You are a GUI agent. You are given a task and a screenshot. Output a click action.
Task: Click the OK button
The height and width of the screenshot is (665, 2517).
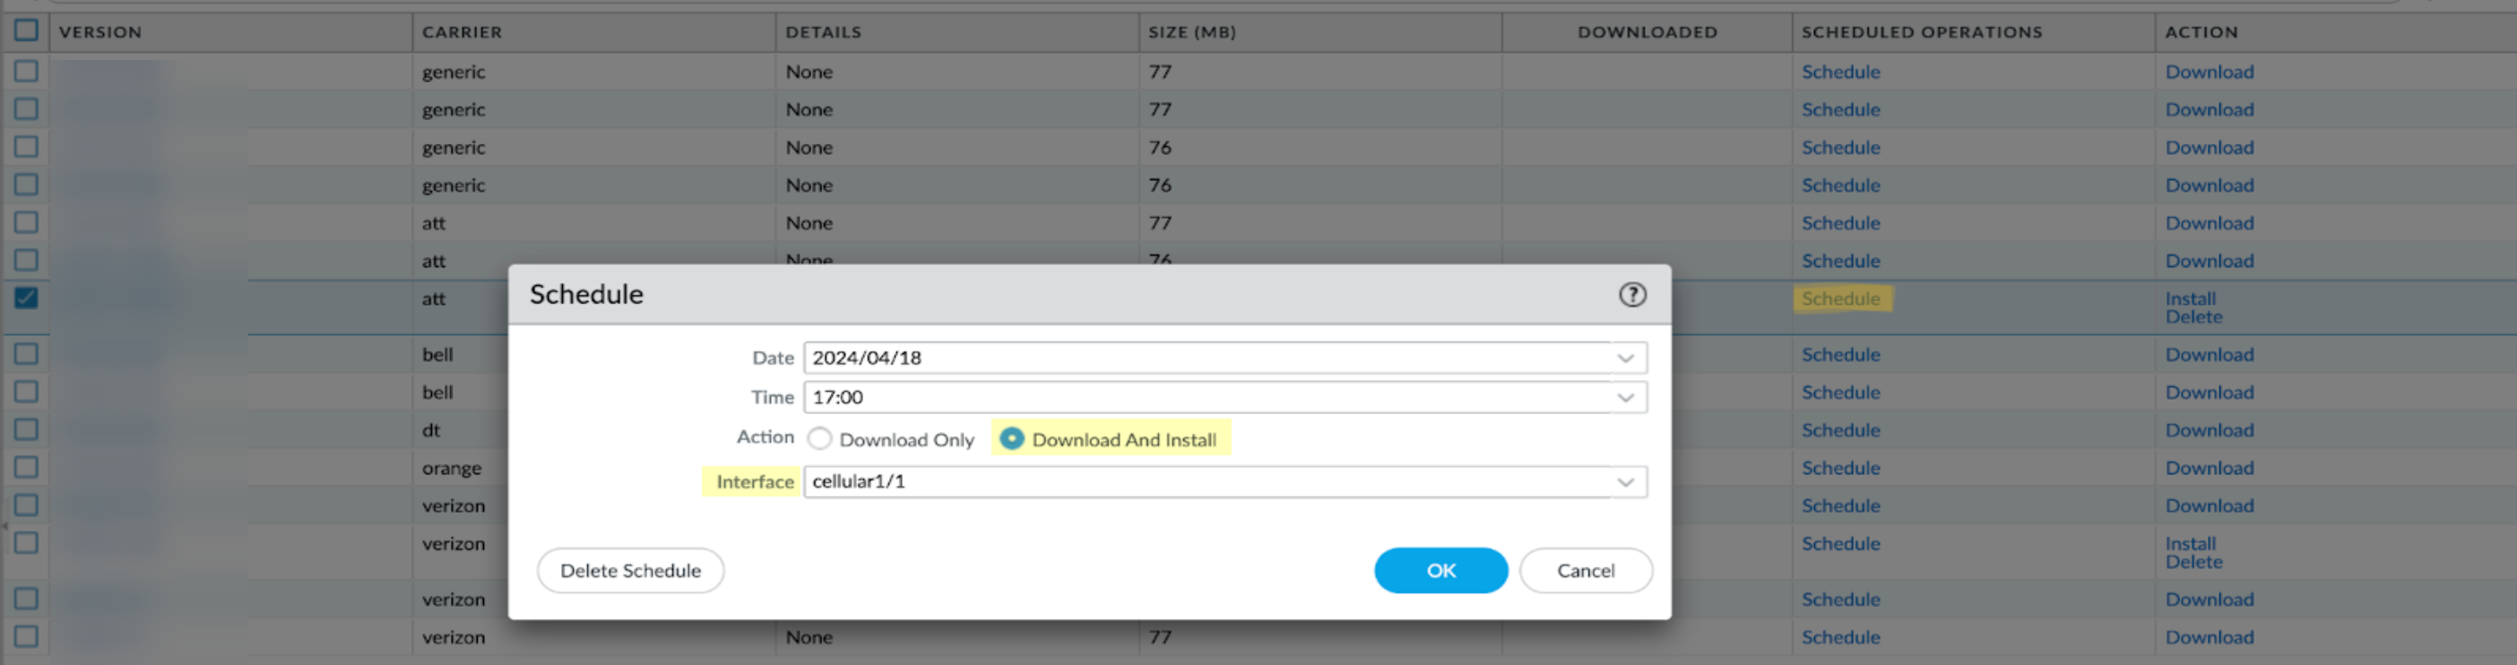click(1440, 570)
